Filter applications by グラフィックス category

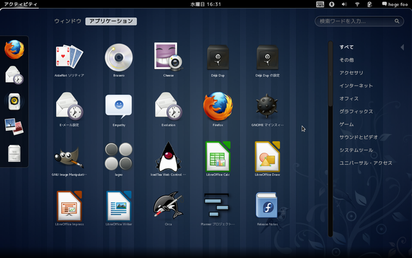[x=356, y=112]
